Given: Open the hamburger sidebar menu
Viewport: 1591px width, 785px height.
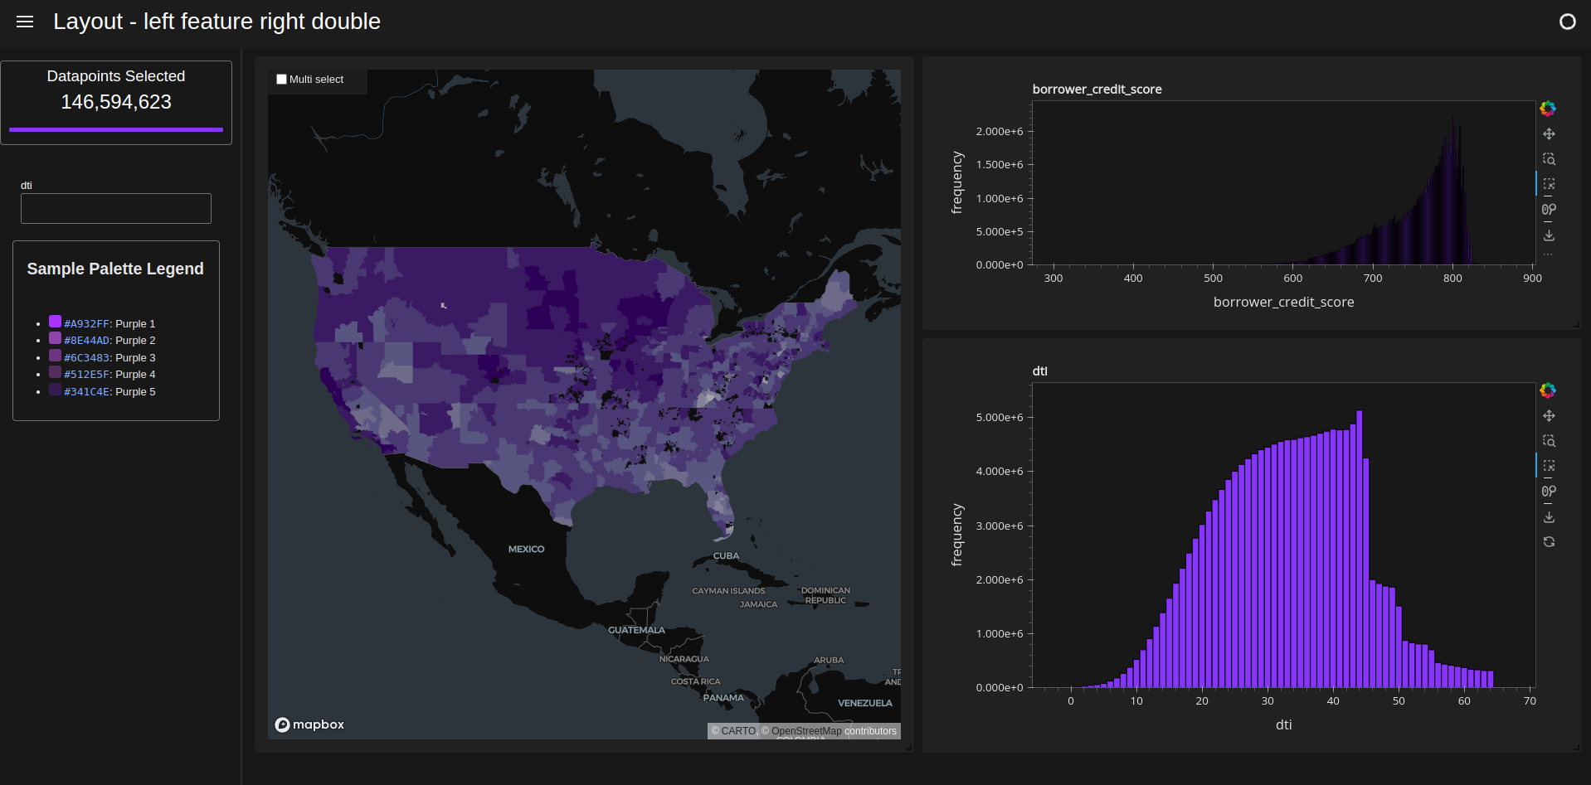Looking at the screenshot, I should (25, 22).
